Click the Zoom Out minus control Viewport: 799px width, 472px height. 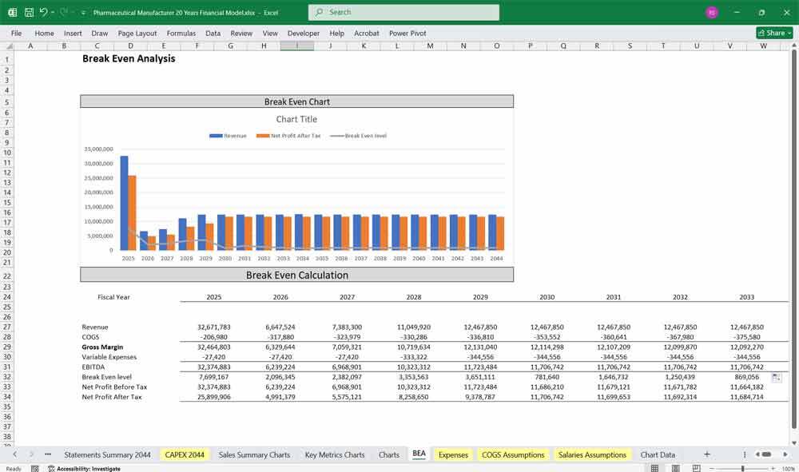tap(712, 467)
